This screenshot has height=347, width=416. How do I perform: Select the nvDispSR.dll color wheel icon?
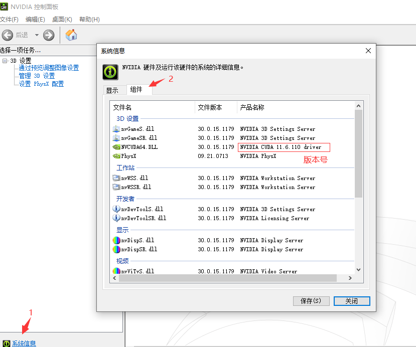click(116, 249)
